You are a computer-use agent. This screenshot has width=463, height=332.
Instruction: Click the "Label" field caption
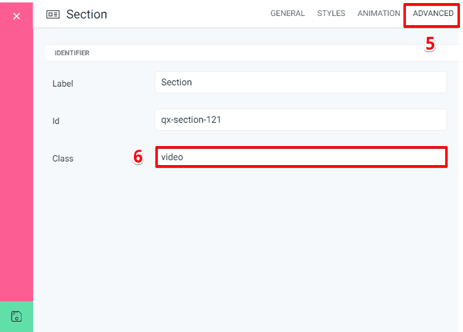tap(63, 83)
